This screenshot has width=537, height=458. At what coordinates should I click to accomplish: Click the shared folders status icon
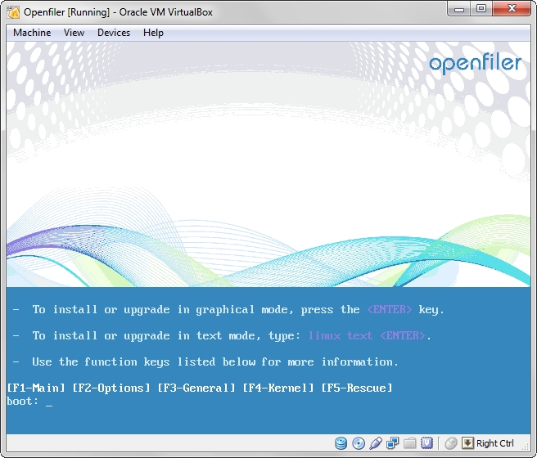[410, 443]
